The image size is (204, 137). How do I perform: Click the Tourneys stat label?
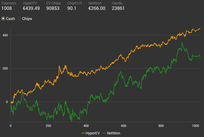(9, 3)
